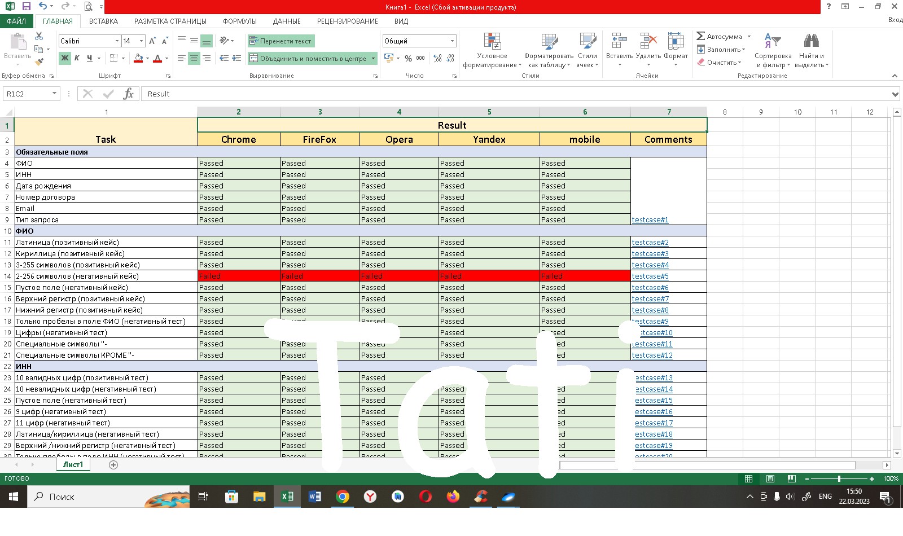Add a new sheet with the plus button
The height and width of the screenshot is (536, 903).
(113, 465)
